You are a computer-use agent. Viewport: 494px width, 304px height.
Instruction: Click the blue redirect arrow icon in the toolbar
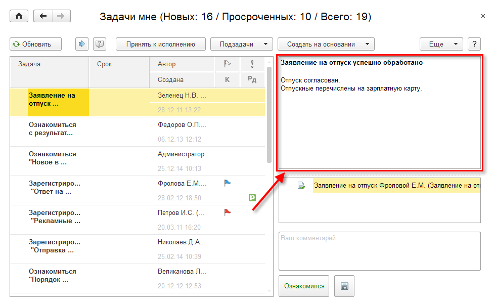81,44
